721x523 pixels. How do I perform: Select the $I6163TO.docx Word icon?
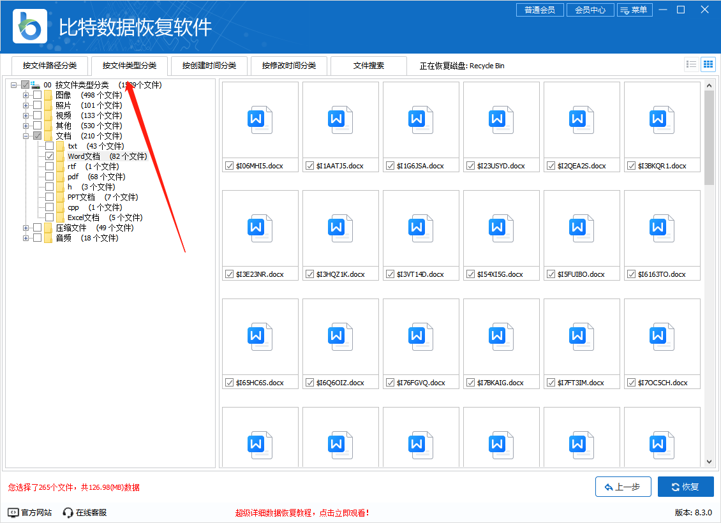(x=662, y=228)
